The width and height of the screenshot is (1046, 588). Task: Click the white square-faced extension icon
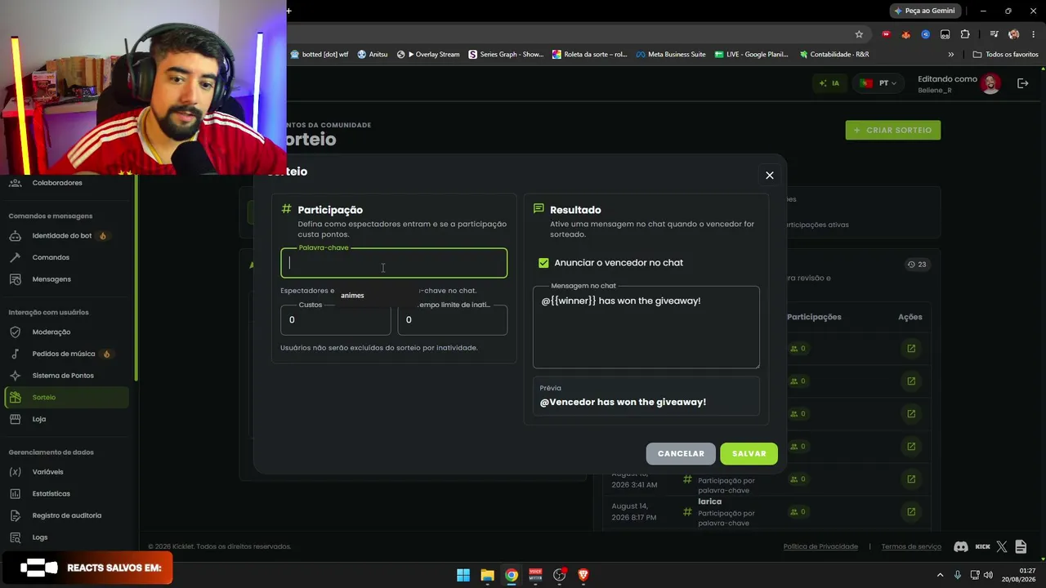[x=945, y=34]
